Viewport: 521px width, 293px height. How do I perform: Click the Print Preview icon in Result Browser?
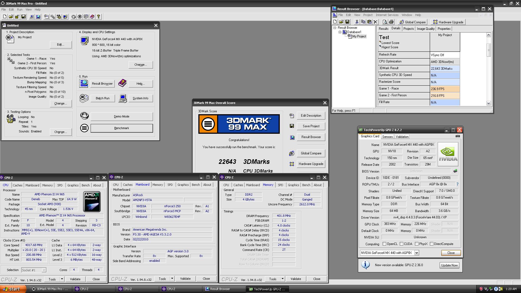[x=385, y=22]
